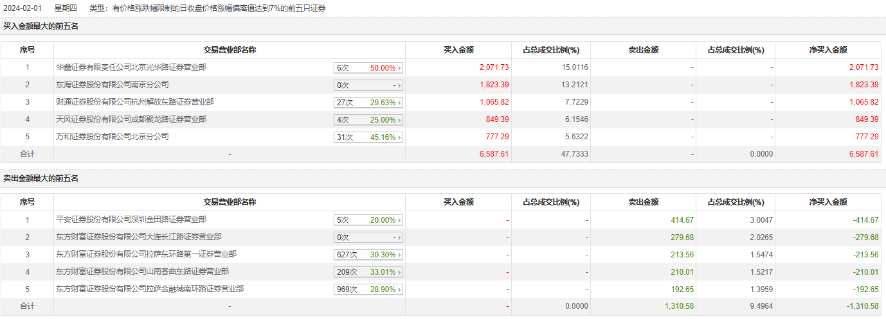
Task: Open 东方财富证券山南香曲东路证券营业部 link
Action: (x=142, y=272)
